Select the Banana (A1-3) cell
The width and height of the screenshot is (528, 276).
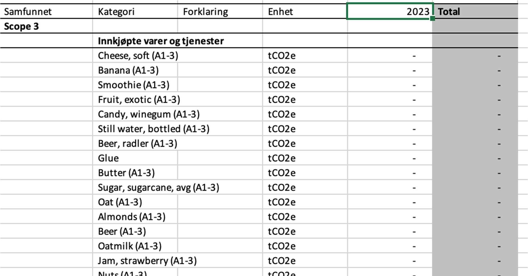(135, 70)
